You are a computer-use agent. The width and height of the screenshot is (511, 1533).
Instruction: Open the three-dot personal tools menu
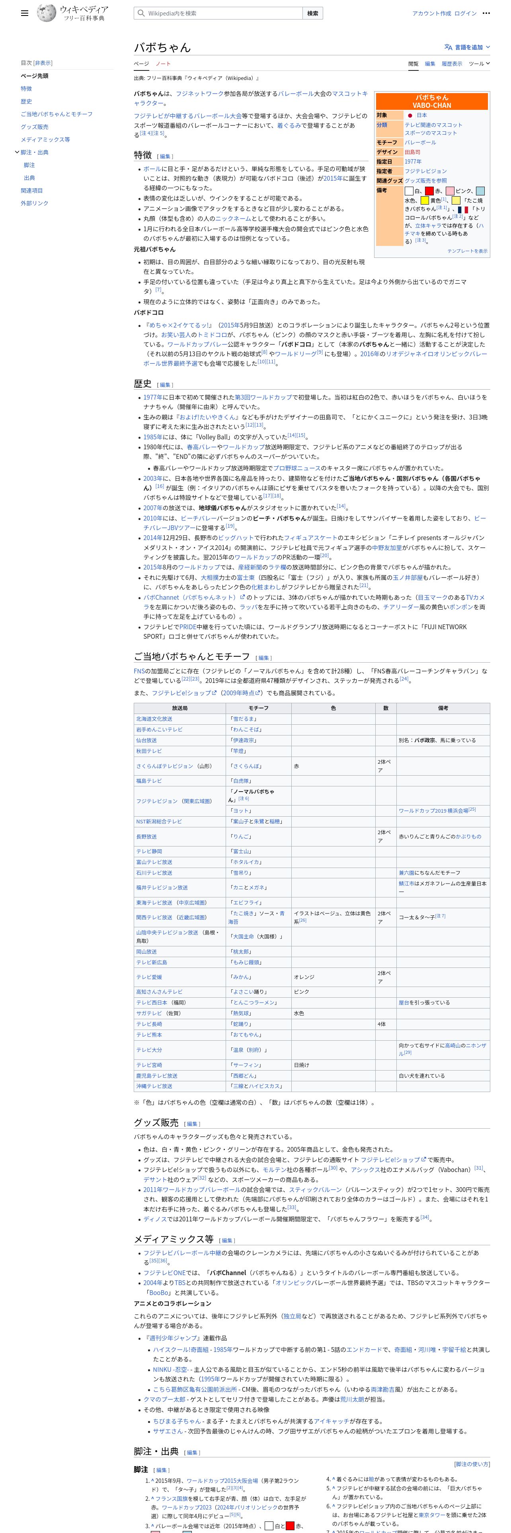[486, 13]
